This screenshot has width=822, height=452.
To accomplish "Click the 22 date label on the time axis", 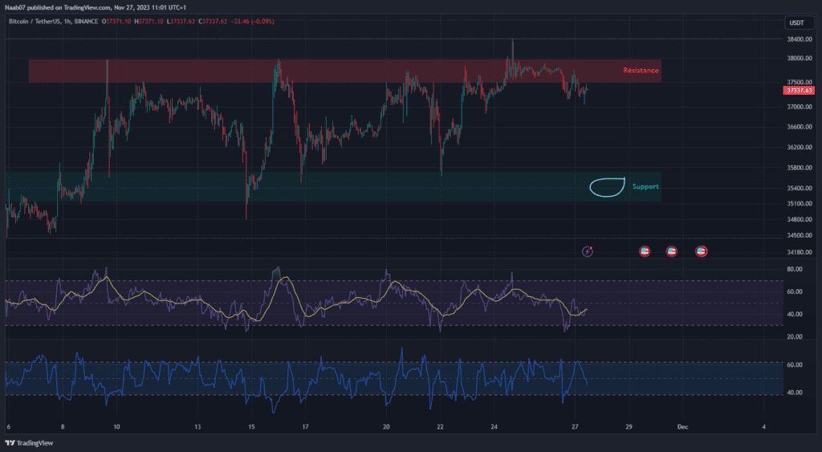I will pos(441,427).
